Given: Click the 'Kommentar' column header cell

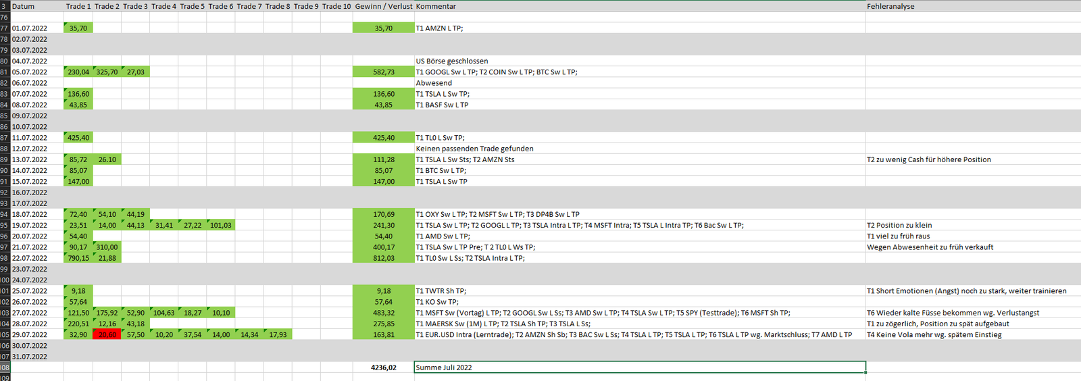Looking at the screenshot, I should click(x=639, y=6).
